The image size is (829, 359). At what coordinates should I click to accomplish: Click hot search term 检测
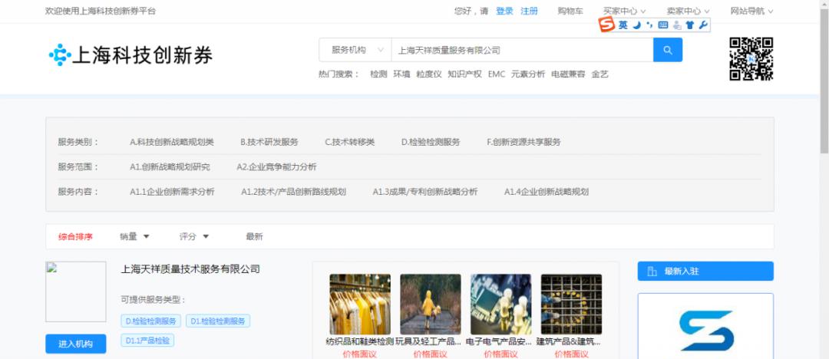coord(378,74)
